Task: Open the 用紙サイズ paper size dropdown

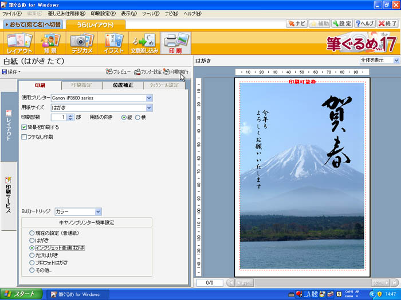Action: 149,107
